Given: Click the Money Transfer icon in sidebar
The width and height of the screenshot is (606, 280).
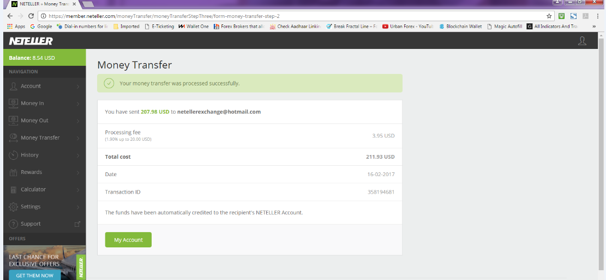Looking at the screenshot, I should [x=14, y=138].
